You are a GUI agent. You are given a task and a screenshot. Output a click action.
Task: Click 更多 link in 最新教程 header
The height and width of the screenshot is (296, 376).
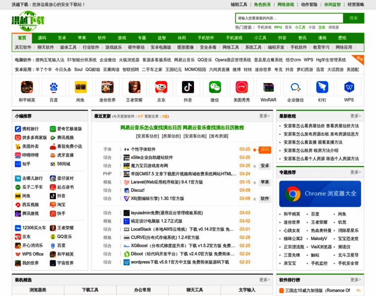pyautogui.click(x=356, y=116)
